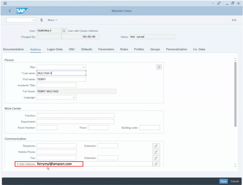Switch to the Profiles tab
Viewport: 243px width, 185px height.
(x=139, y=49)
